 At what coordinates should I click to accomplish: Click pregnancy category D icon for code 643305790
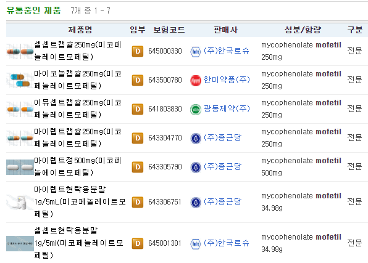click(138, 167)
